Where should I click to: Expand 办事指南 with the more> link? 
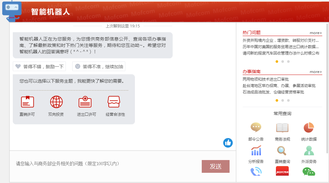(x=316, y=72)
